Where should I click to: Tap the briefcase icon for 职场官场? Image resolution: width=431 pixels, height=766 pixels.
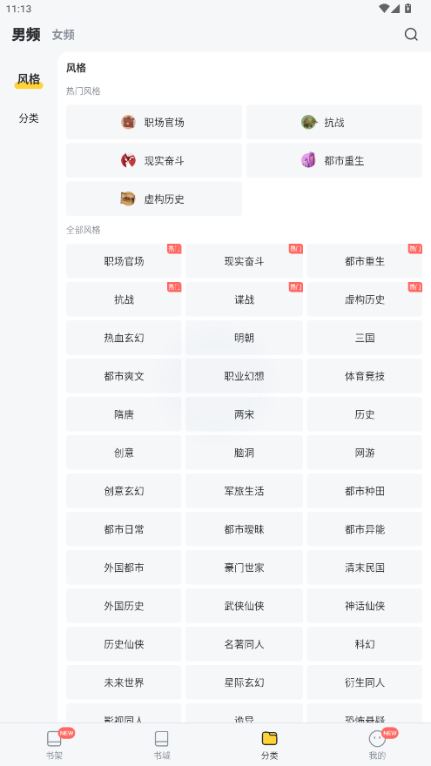pos(129,122)
